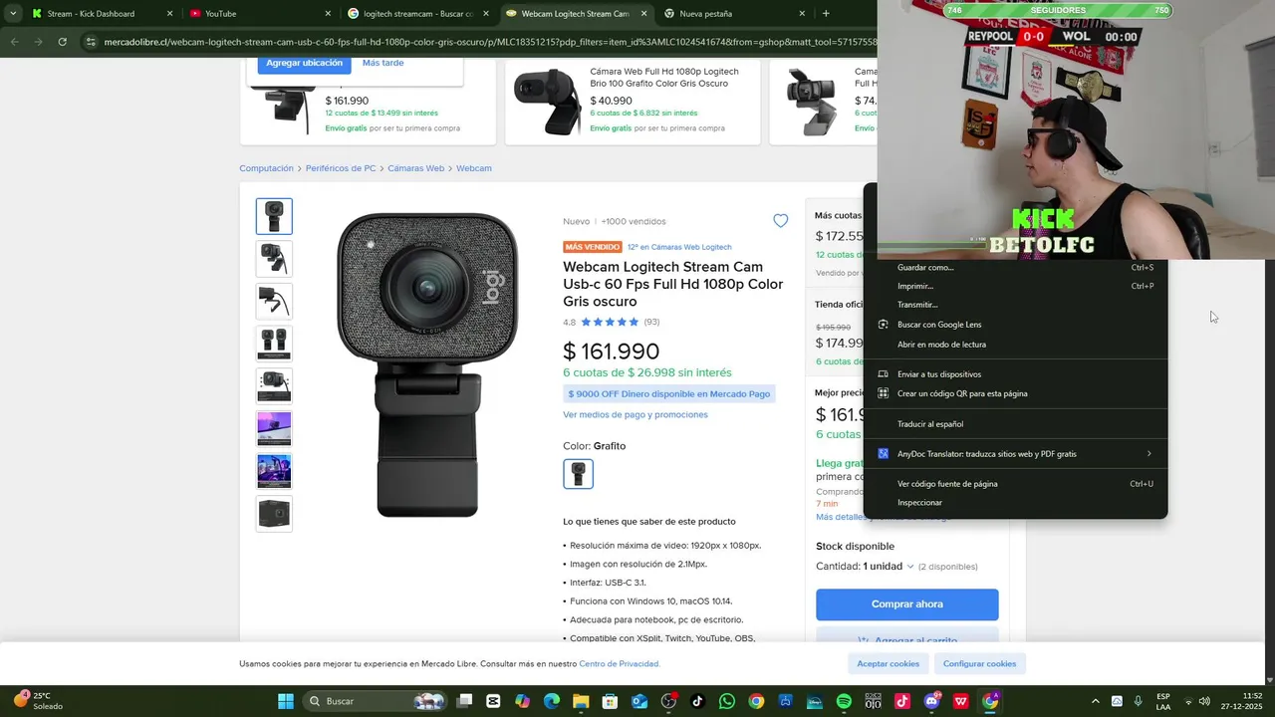Open '12º en Cámaras Web Logitech' link
This screenshot has height=717, width=1275.
pos(679,247)
